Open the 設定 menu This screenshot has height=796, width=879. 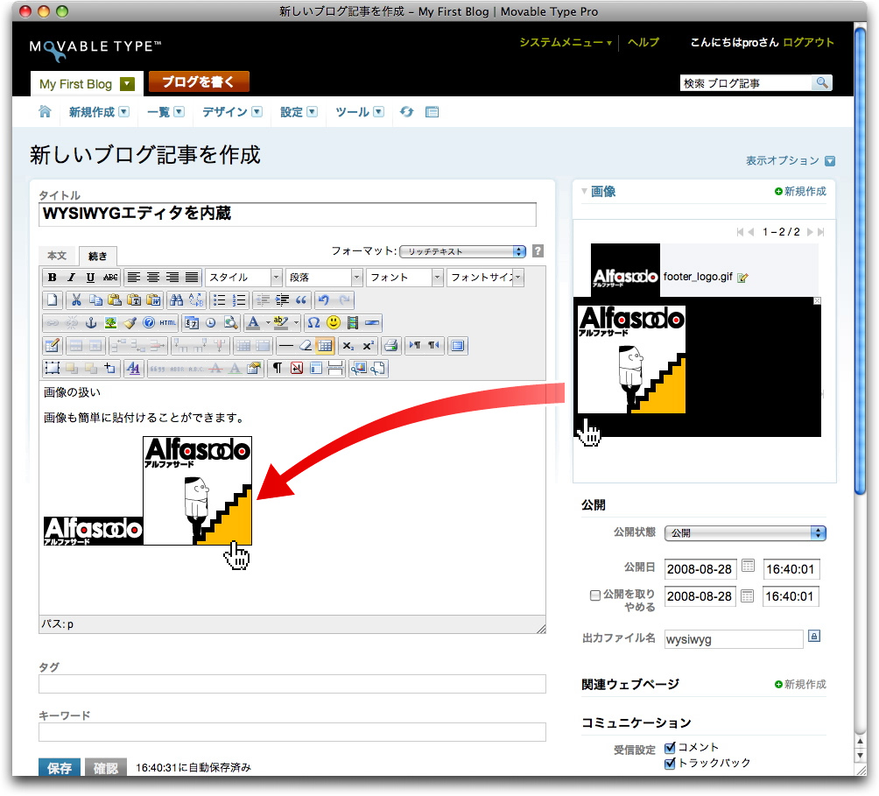coord(299,112)
